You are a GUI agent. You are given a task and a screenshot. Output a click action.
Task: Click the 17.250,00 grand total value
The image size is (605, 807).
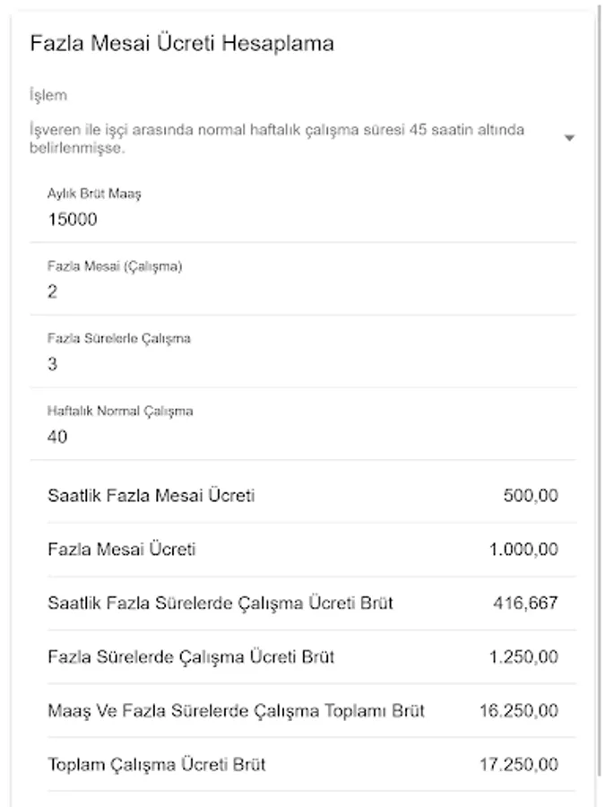[519, 765]
